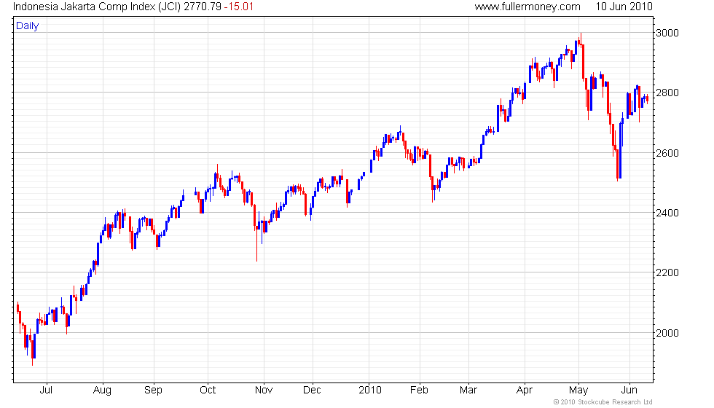The height and width of the screenshot is (408, 714).
Task: Click the 2400 price axis label
Action: click(x=667, y=213)
